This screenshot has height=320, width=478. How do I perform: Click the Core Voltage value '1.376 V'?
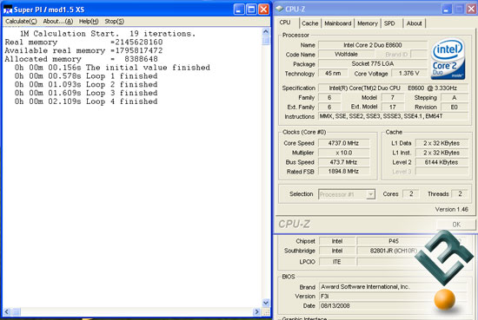click(x=408, y=74)
